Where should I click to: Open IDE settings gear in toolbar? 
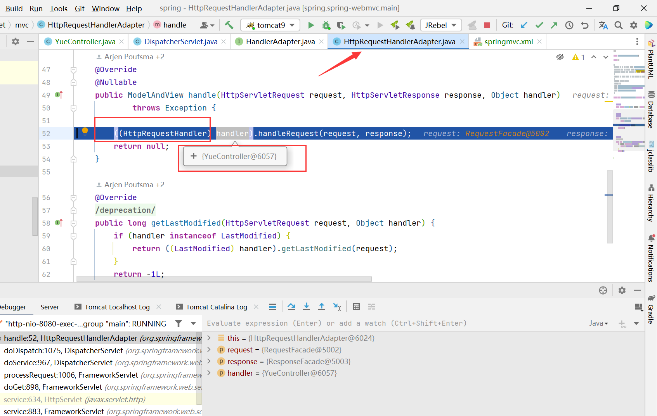pos(634,25)
